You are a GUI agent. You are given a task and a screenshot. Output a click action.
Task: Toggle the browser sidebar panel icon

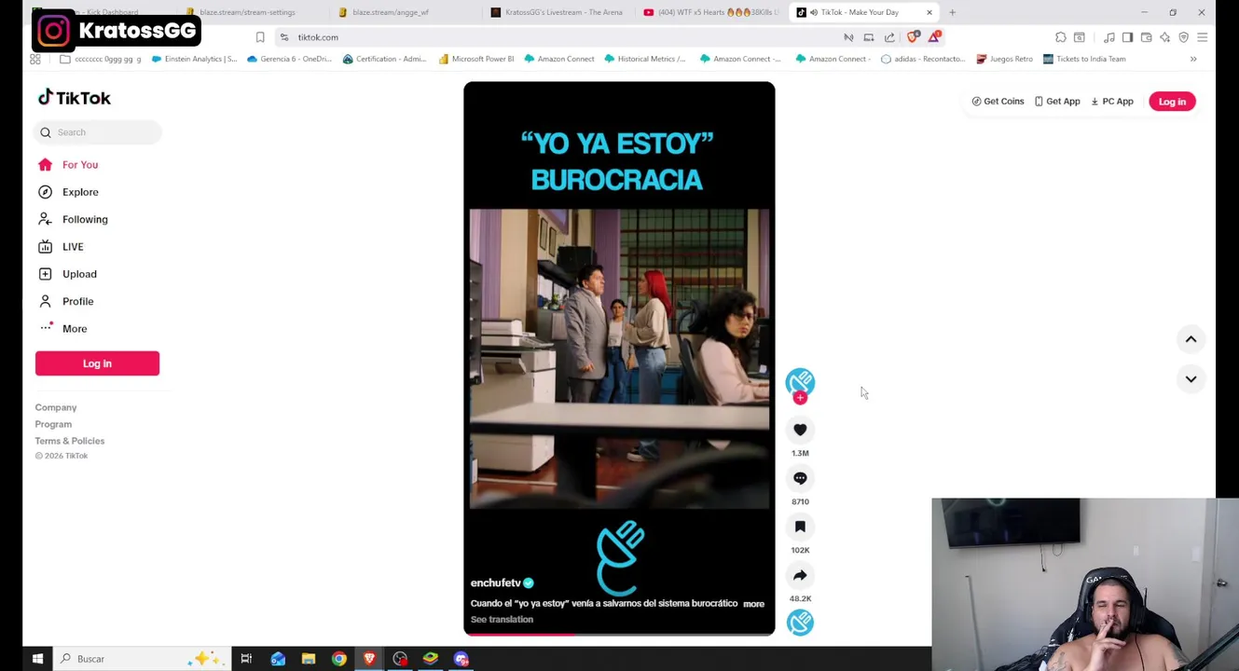pyautogui.click(x=1127, y=37)
